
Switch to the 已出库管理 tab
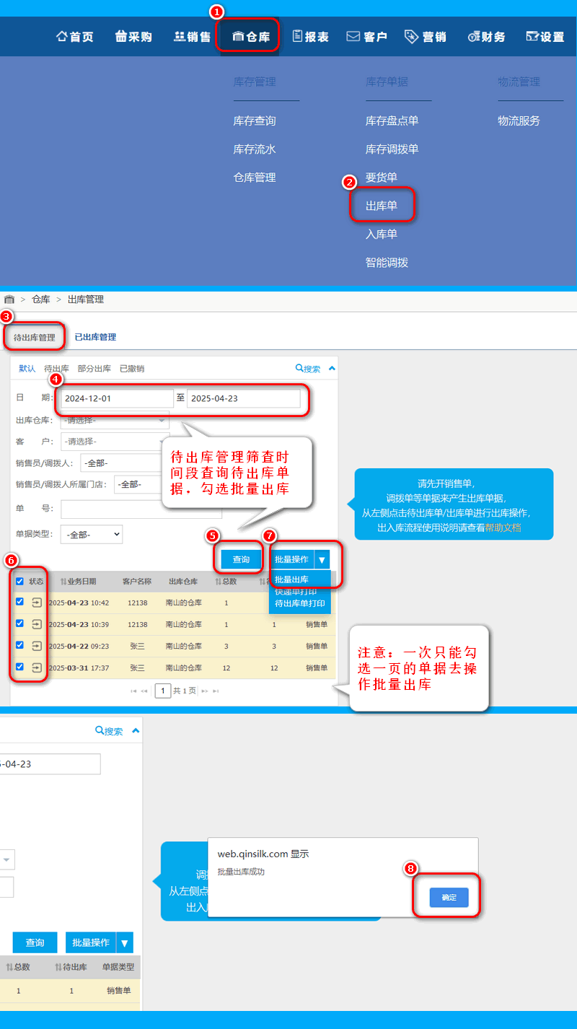(x=95, y=337)
